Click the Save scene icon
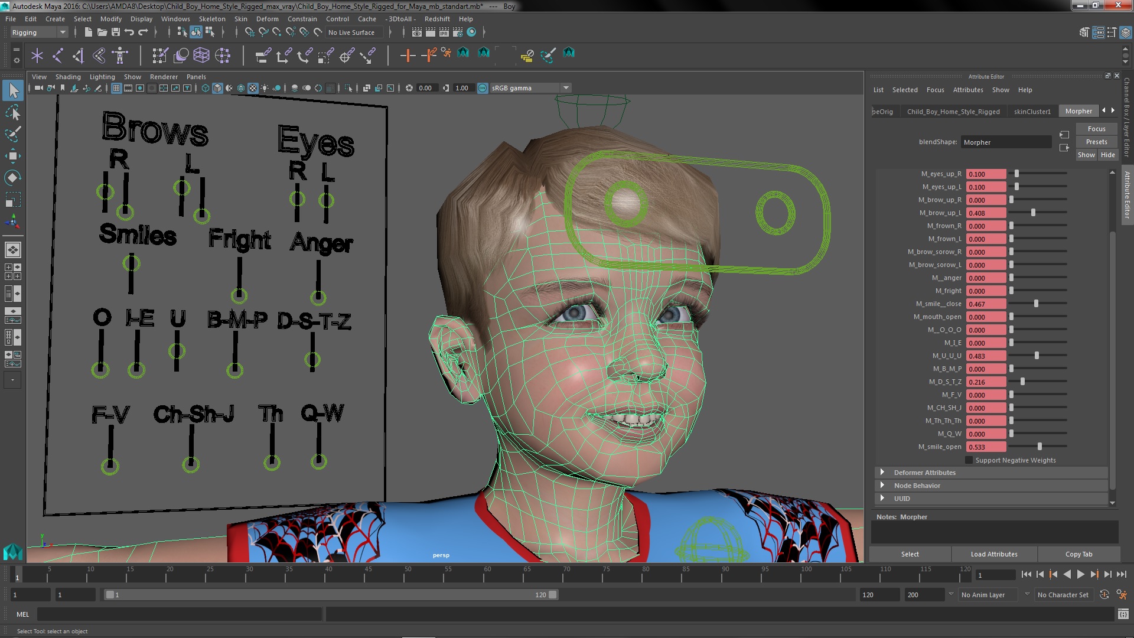 click(116, 32)
